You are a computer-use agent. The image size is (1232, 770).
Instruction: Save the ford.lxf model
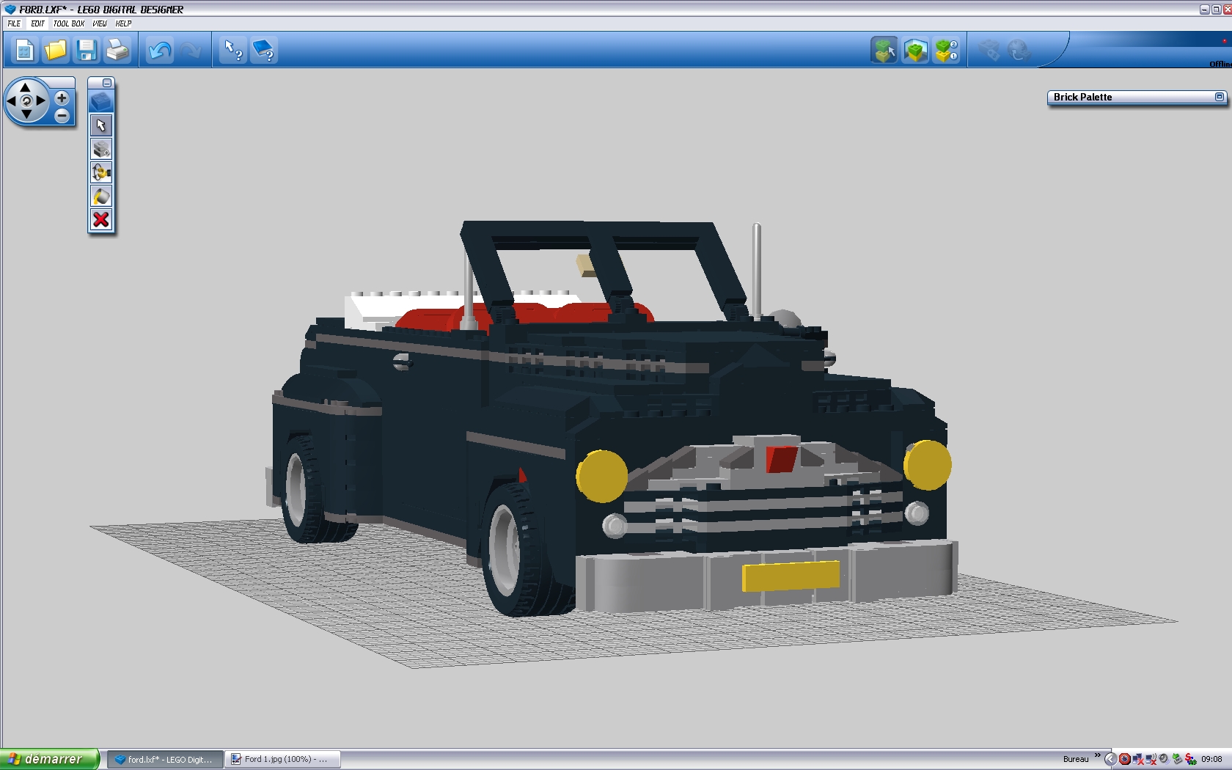pos(87,50)
